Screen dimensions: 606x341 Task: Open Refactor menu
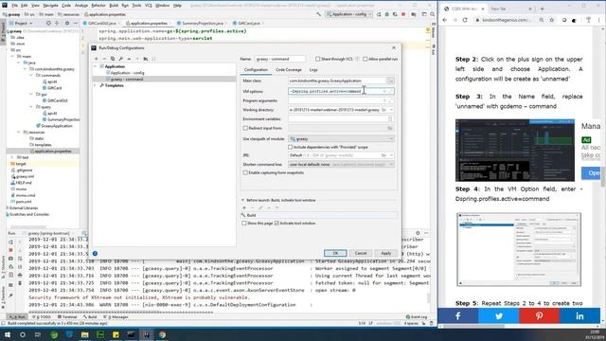pos(98,6)
